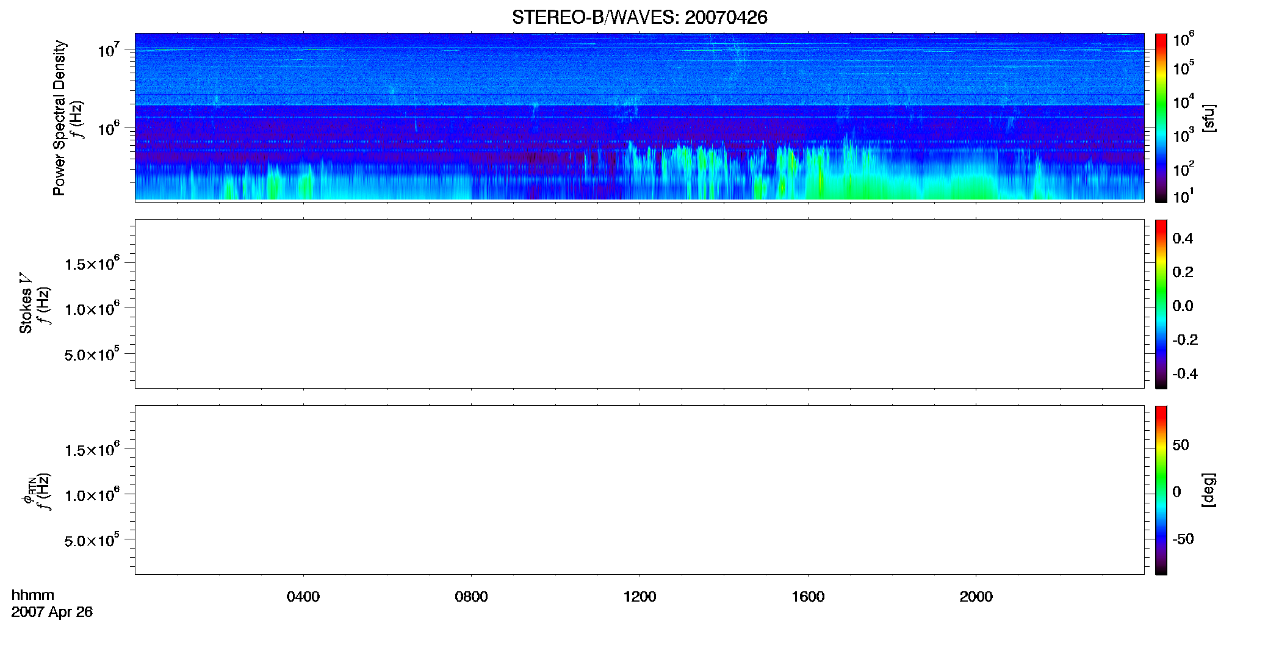Click the 0.0 value on Stokes colorbar
1279x659 pixels.
pos(1183,306)
